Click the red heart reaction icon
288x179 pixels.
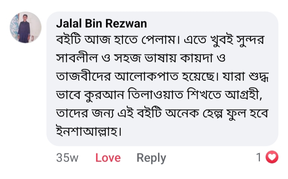click(272, 157)
